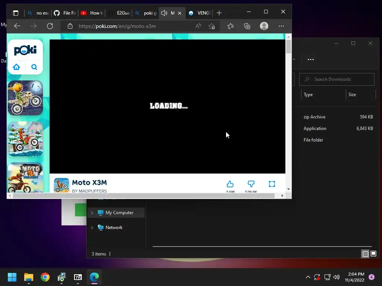Go back with the browser back arrow
Image resolution: width=382 pixels, height=286 pixels.
[17, 26]
